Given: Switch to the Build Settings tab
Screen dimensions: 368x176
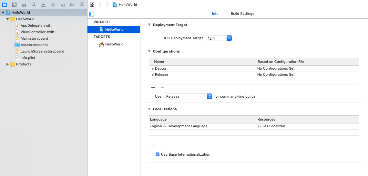Looking at the screenshot, I should (242, 14).
